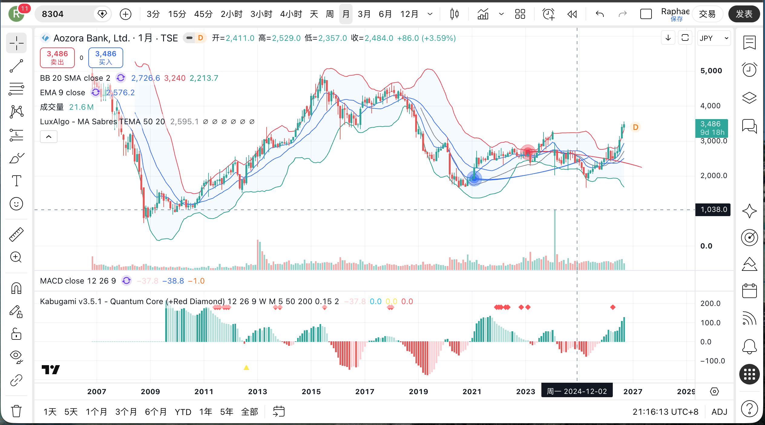
Task: Open the chart type candles selector
Action: click(454, 14)
